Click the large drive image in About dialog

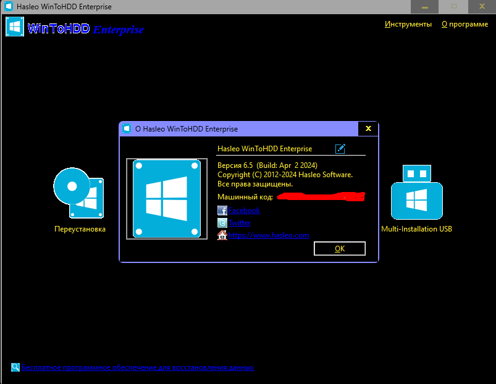pyautogui.click(x=167, y=199)
